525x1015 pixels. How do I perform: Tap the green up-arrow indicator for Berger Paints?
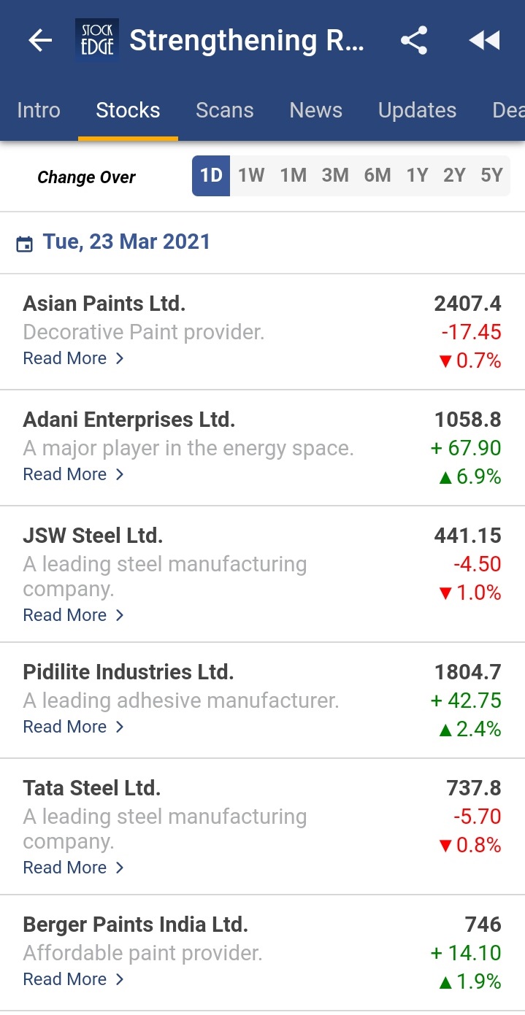click(x=446, y=981)
